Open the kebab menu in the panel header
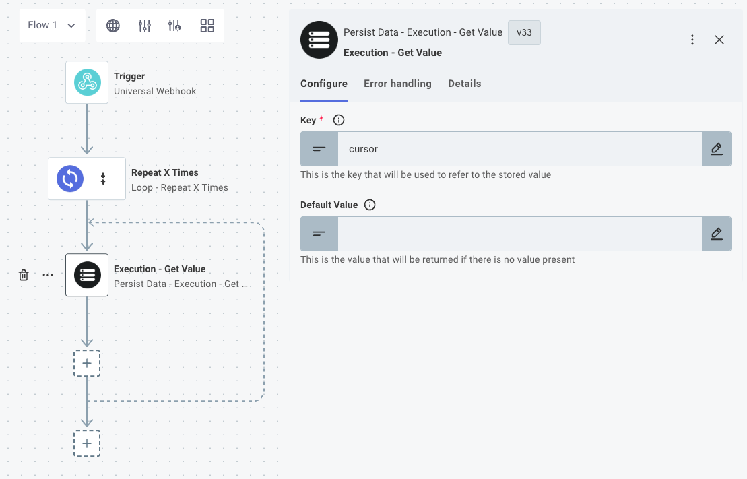The width and height of the screenshot is (747, 479). (692, 40)
